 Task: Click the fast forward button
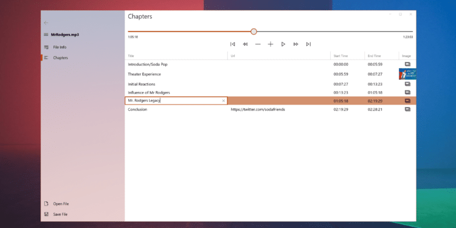click(x=295, y=44)
